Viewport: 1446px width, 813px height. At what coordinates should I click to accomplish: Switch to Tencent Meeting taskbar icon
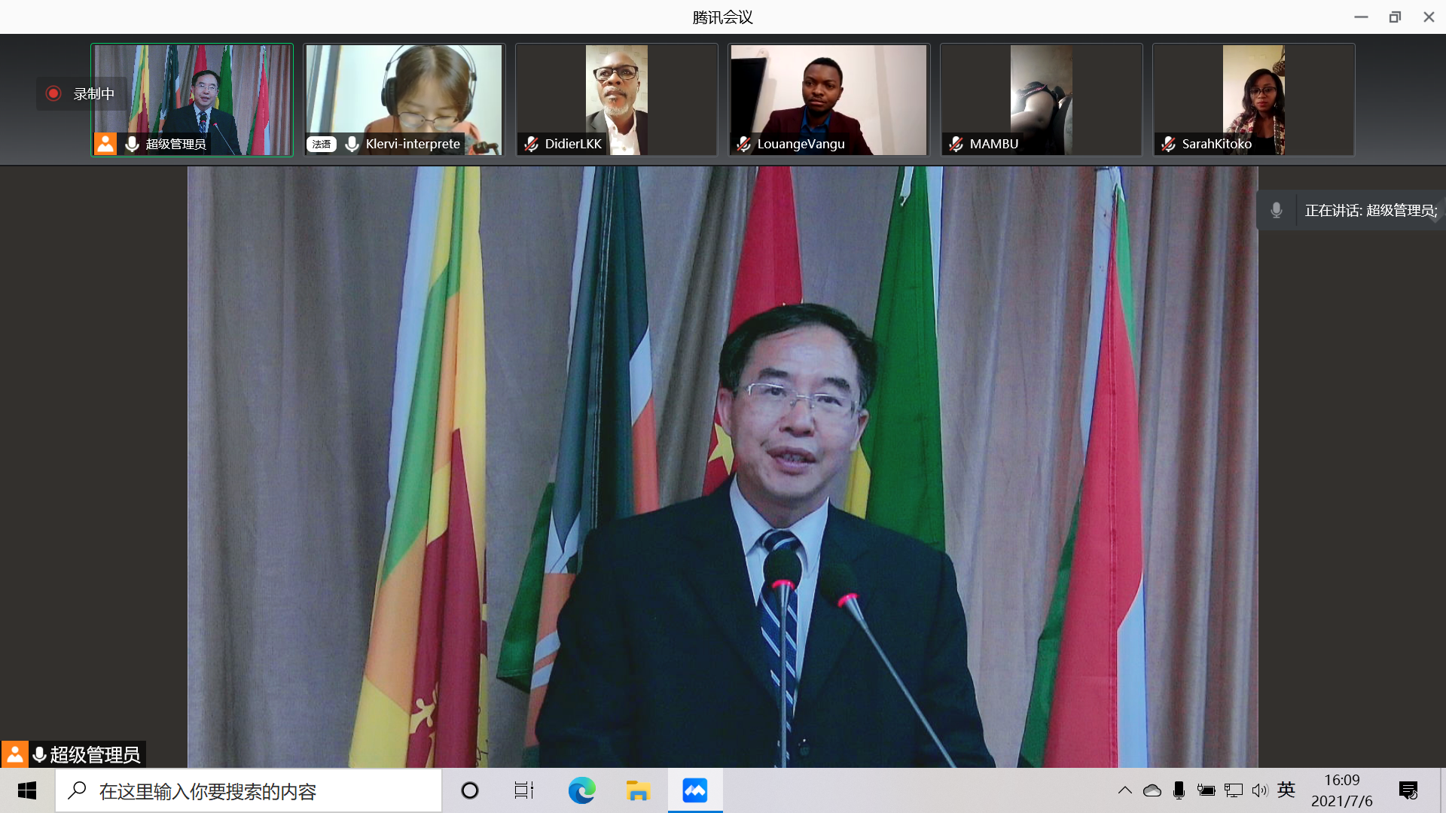[694, 790]
